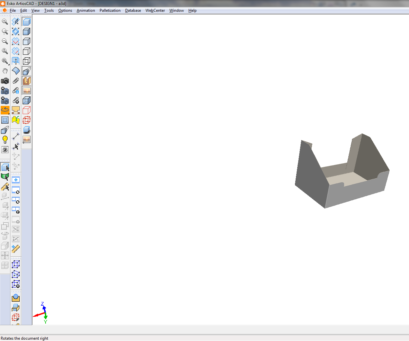Click the black camera snapshot icon
Image resolution: width=409 pixels, height=341 pixels.
pyautogui.click(x=5, y=81)
